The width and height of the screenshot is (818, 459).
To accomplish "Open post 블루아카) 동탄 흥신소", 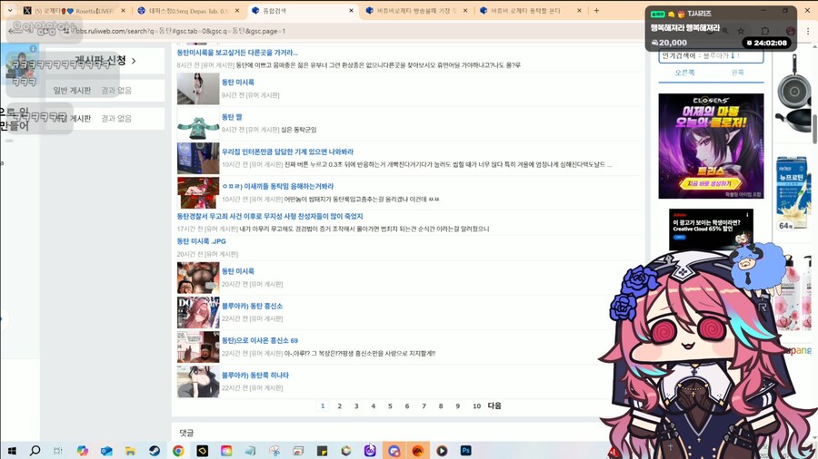I will (x=252, y=306).
